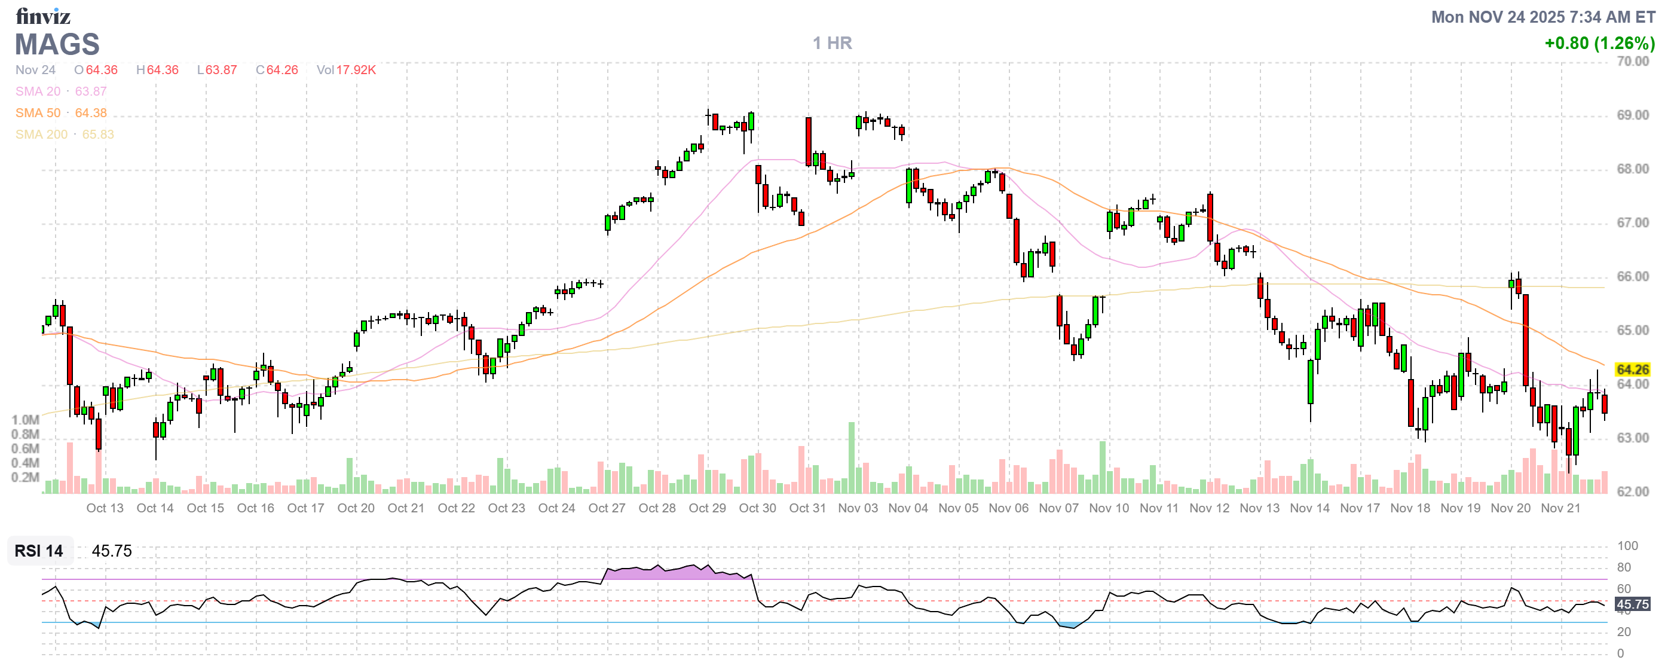Click the SMA 200 legend label
Image resolution: width=1671 pixels, height=672 pixels.
[x=41, y=135]
